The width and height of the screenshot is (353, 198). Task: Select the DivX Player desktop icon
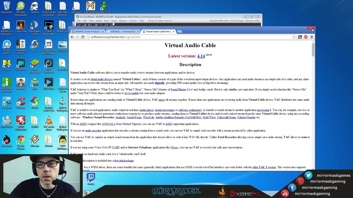pos(49,84)
